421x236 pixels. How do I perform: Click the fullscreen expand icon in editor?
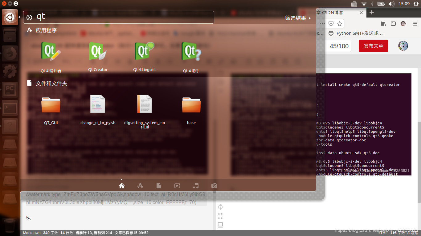click(x=220, y=216)
